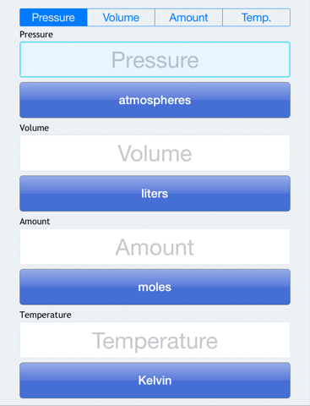Change the liters volume unit
Screen dimensions: 310x406
pos(155,194)
